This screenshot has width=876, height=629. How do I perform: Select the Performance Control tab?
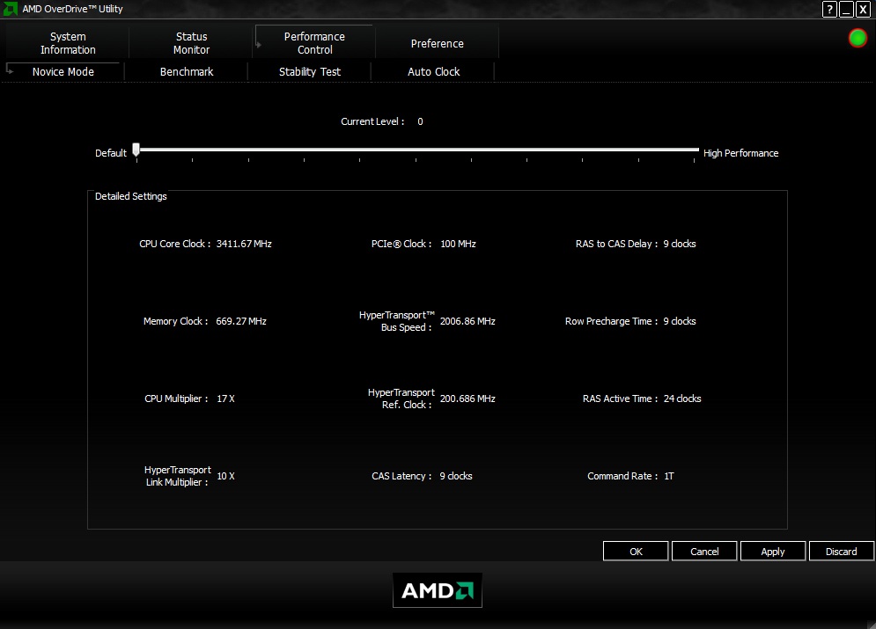pos(314,43)
